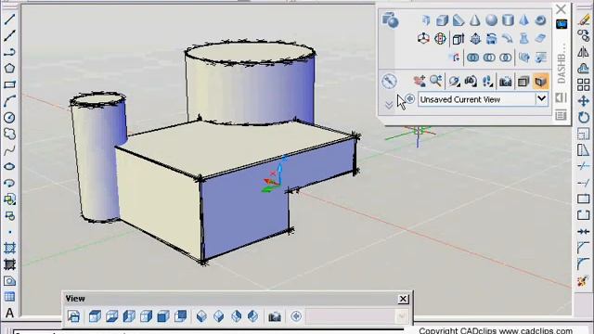This screenshot has width=594, height=334.
Task: Open Named Views in View toolbar
Action: [x=73, y=316]
